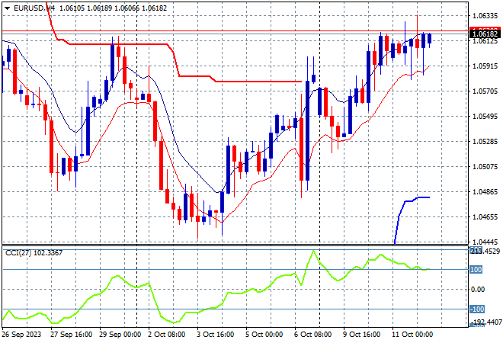503x343 pixels.
Task: Click the 1.04445 price scale label
Action: pos(485,242)
